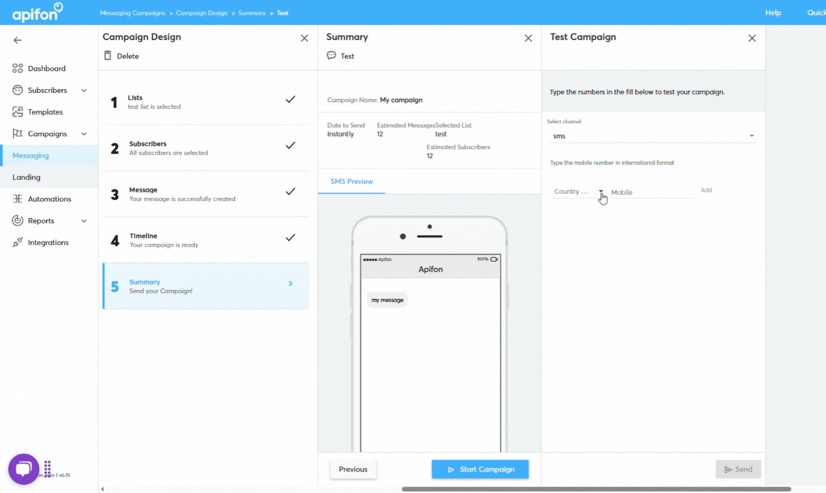
Task: Click the Start Campaign button
Action: pos(480,469)
